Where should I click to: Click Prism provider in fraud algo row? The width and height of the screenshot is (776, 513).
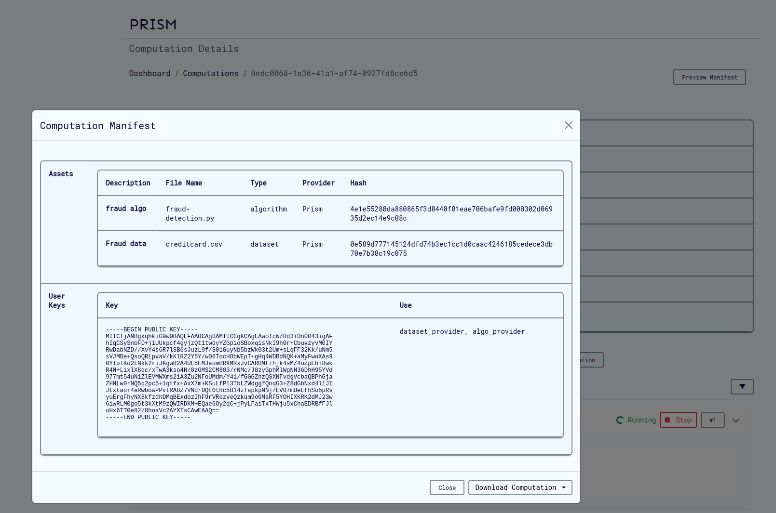[x=313, y=209]
